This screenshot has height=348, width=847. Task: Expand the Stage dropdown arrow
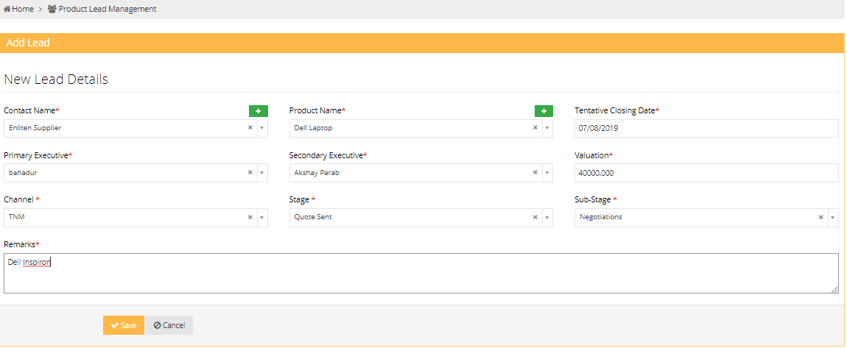(x=547, y=218)
